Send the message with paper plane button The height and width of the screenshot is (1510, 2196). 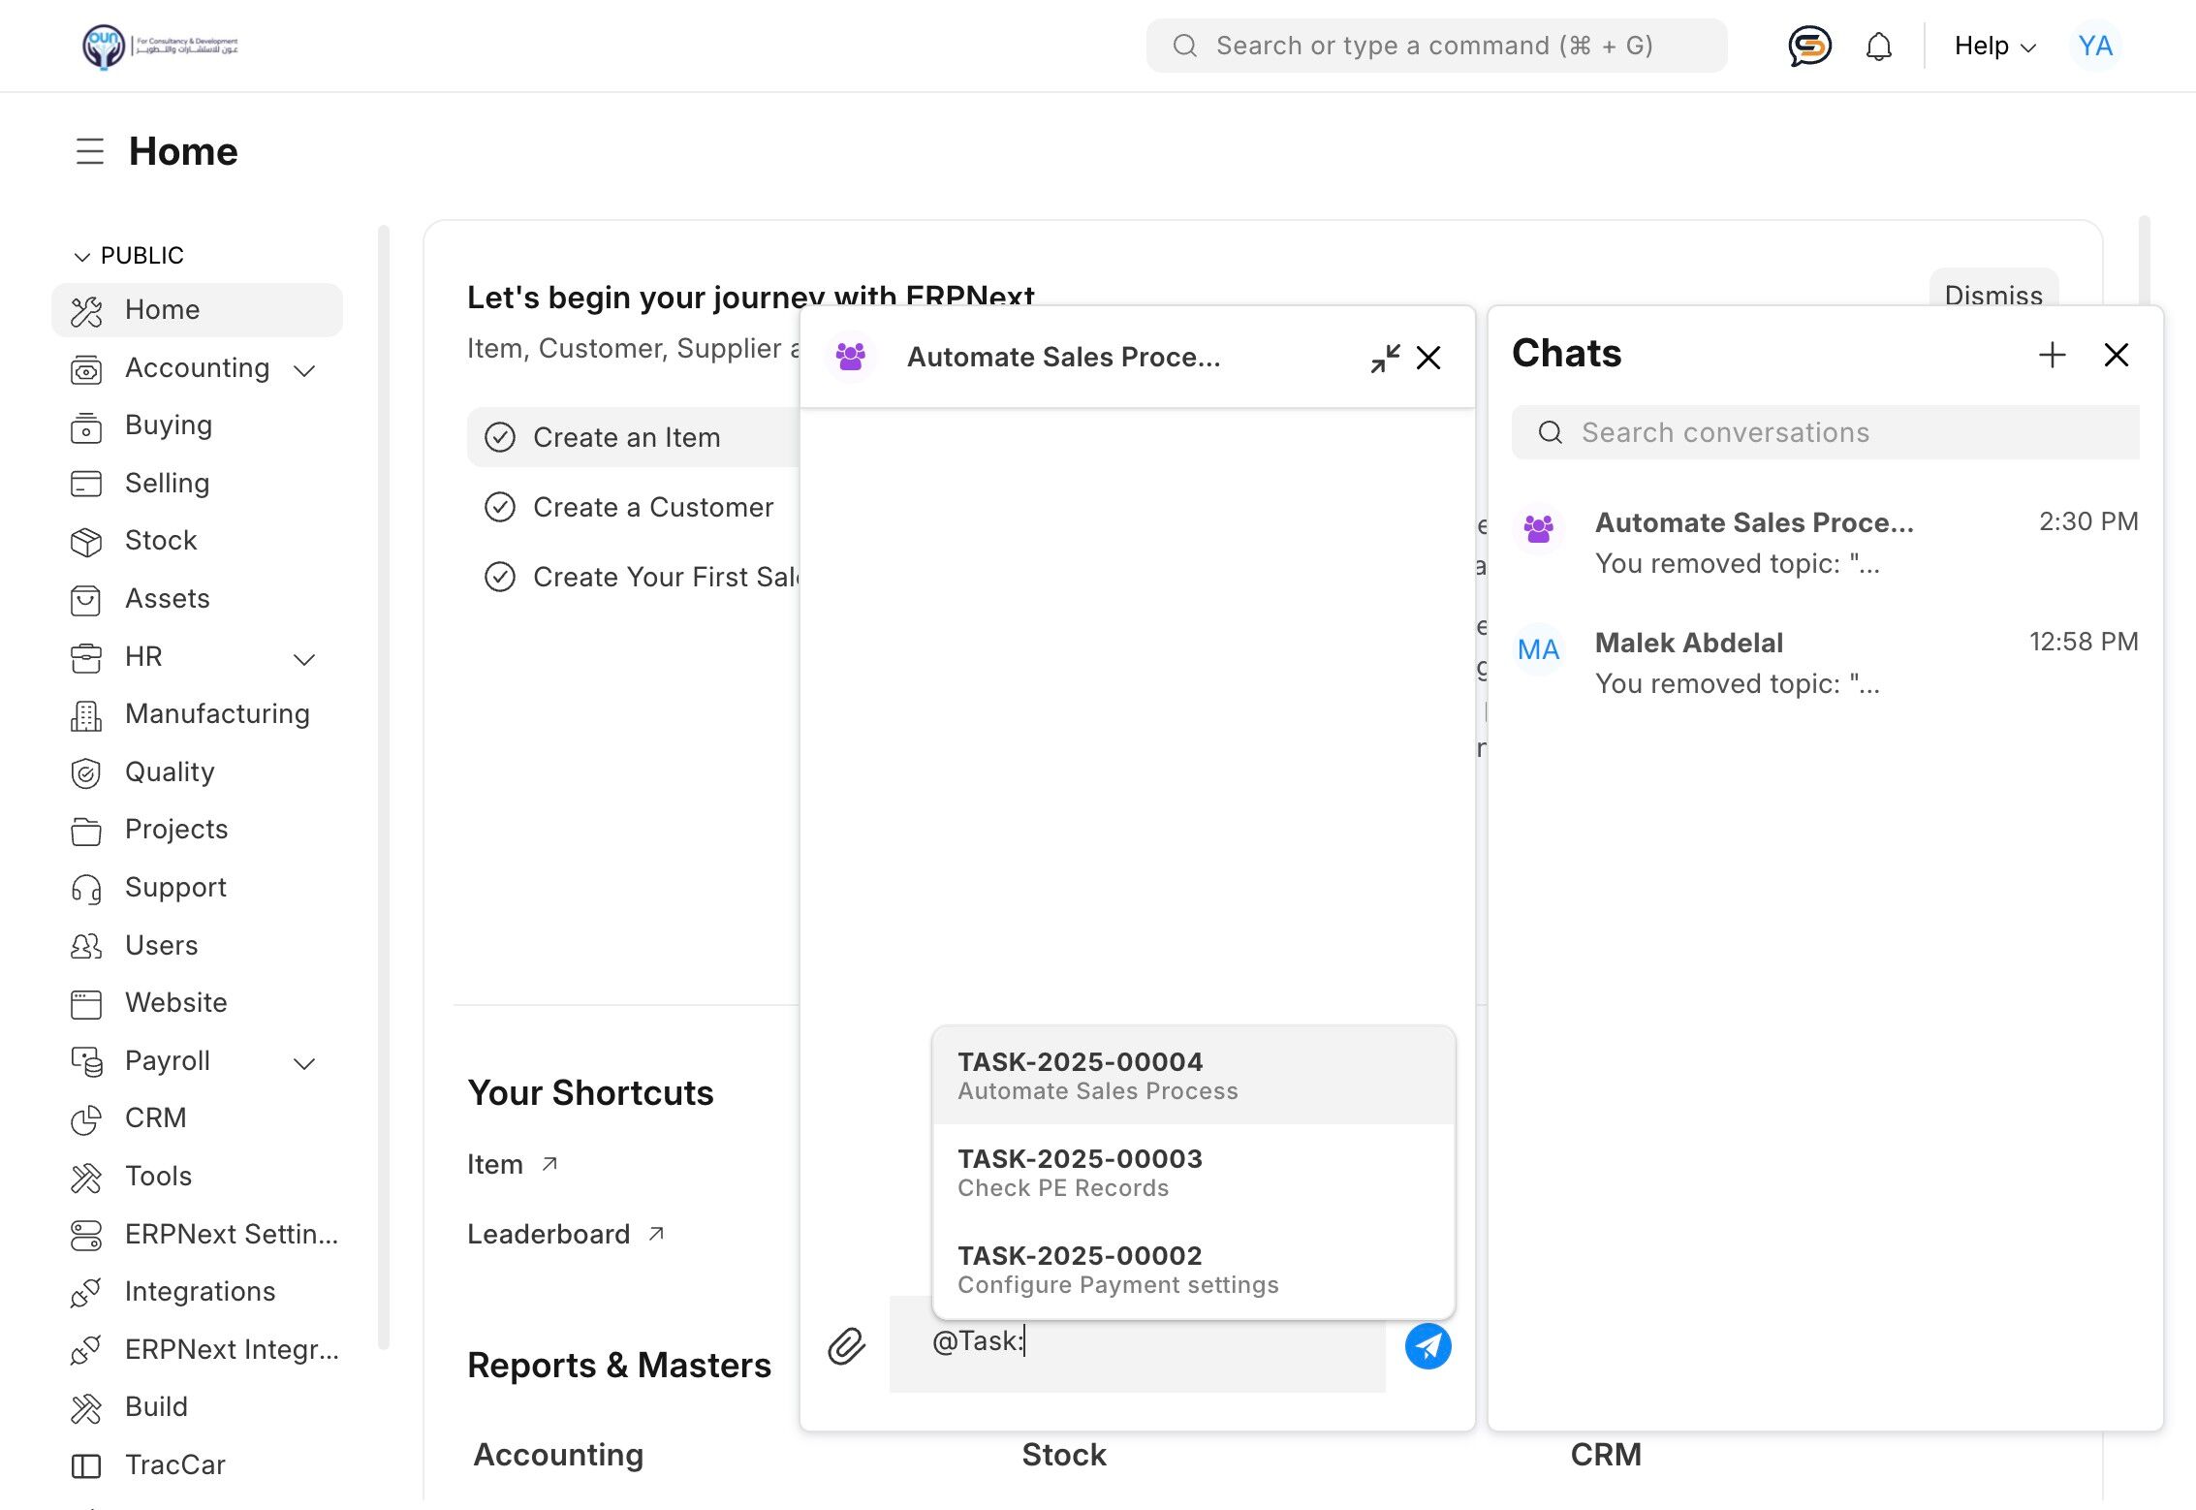coord(1427,1346)
